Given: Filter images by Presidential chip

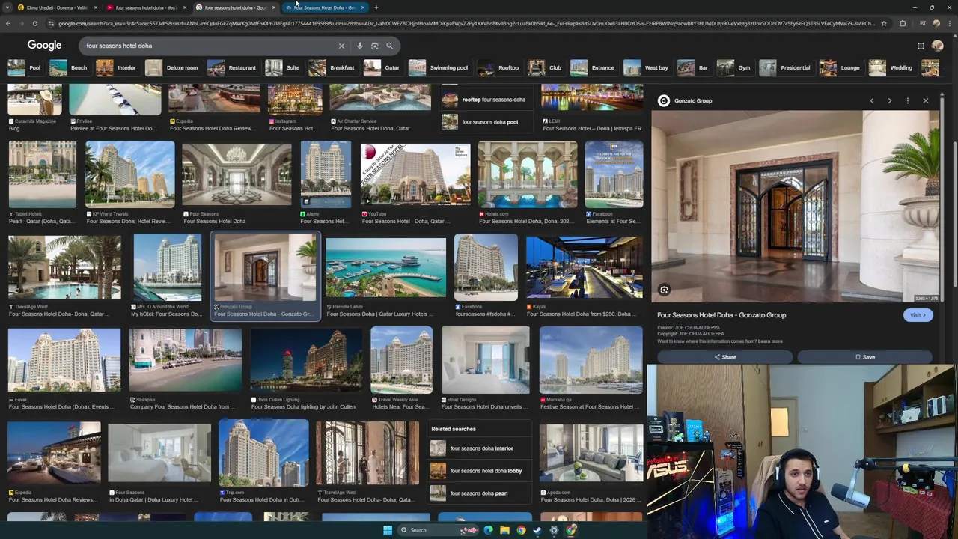Looking at the screenshot, I should tap(786, 68).
